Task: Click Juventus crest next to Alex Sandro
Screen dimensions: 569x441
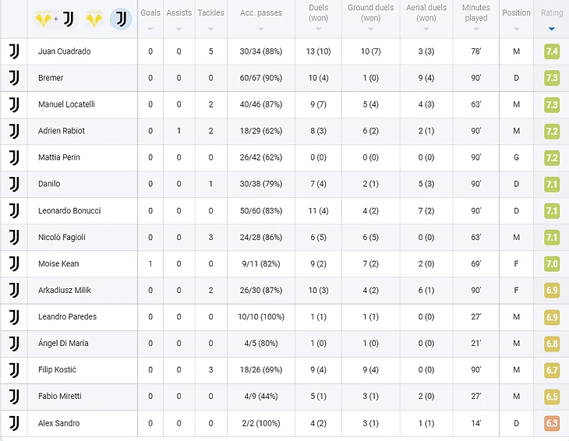Action: tap(14, 423)
